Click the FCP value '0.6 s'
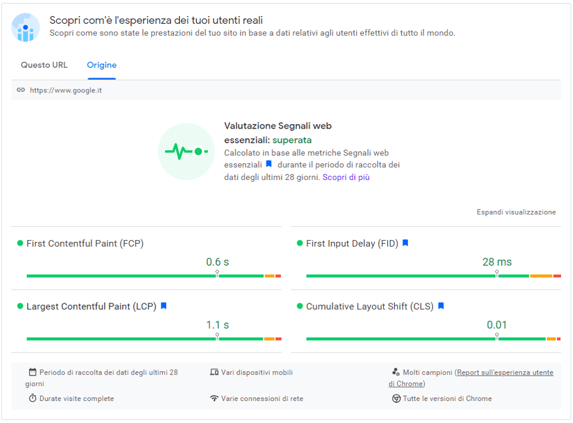573x423 pixels. pos(217,262)
